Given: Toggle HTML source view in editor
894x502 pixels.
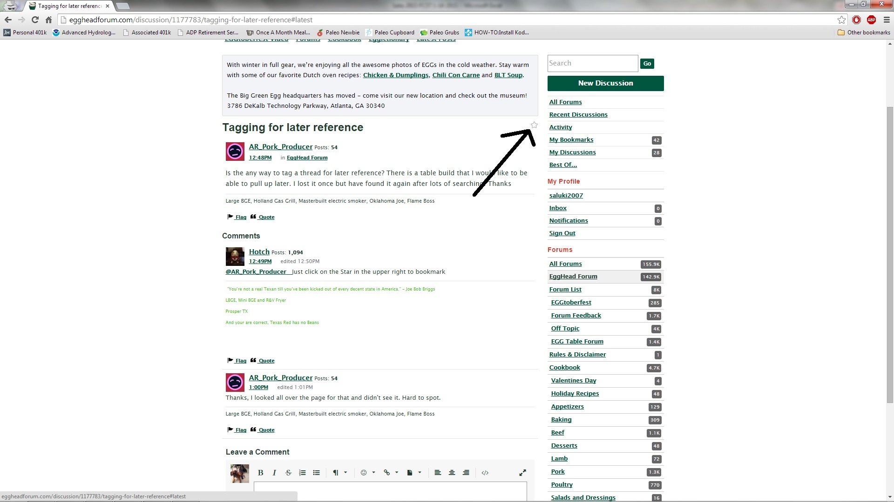Looking at the screenshot, I should pos(485,473).
